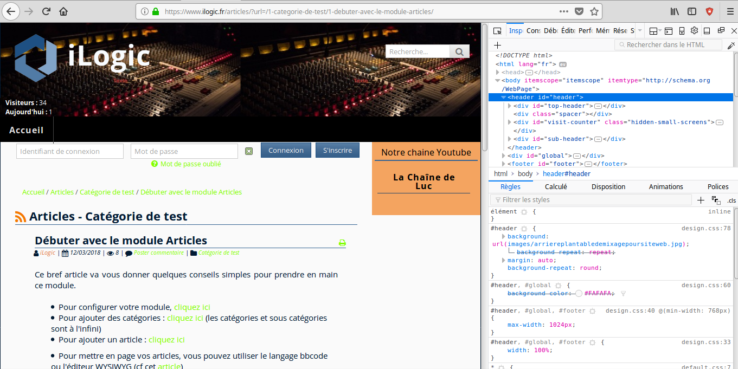Toggle the Firefox sidebar view button
The width and height of the screenshot is (738, 369).
[692, 11]
